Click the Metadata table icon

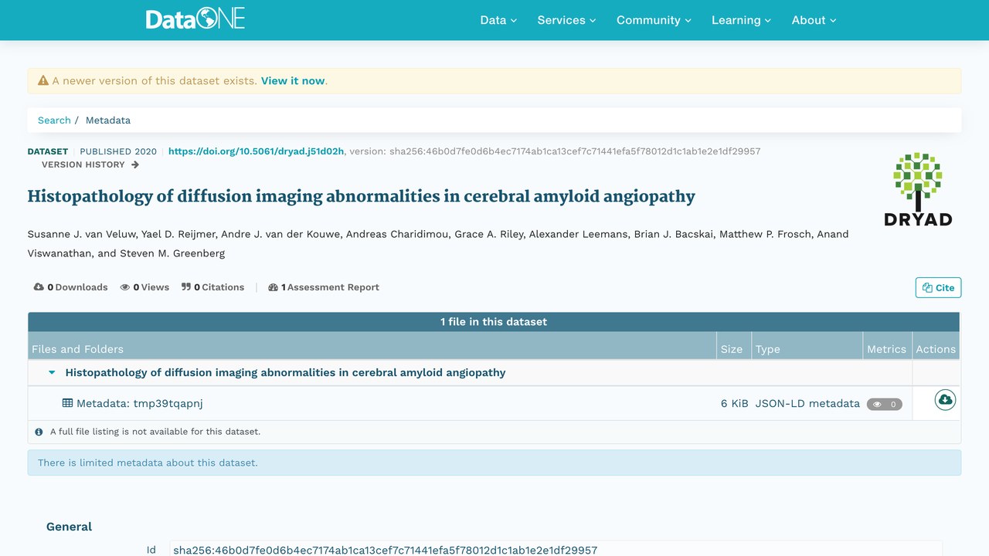click(x=68, y=403)
